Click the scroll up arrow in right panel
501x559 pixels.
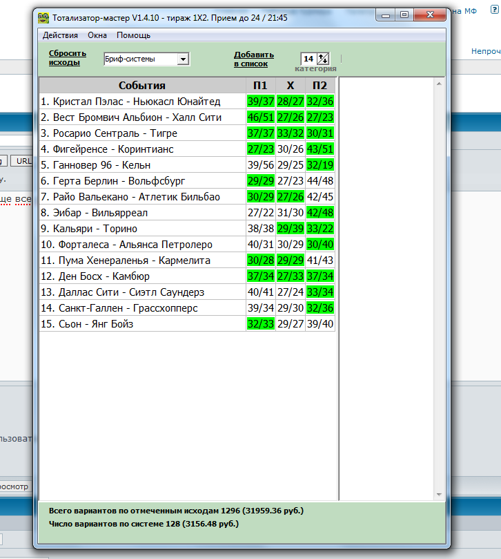point(439,84)
